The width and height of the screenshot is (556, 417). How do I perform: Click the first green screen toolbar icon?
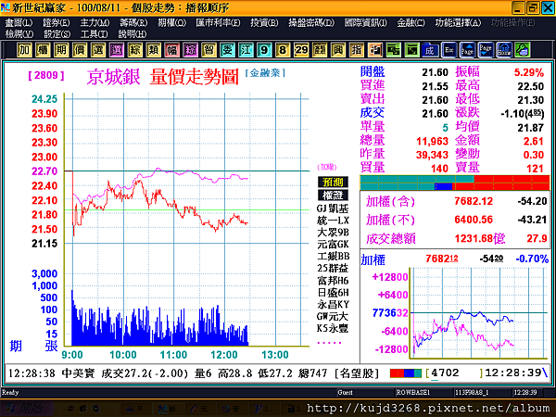393,50
